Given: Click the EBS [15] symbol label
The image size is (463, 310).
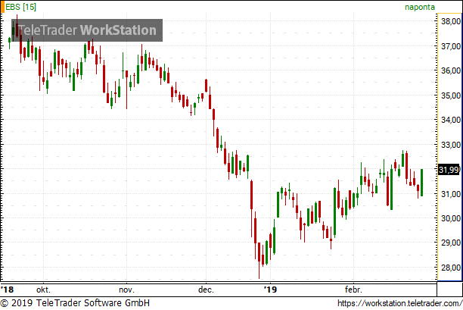Looking at the screenshot, I should pos(20,7).
